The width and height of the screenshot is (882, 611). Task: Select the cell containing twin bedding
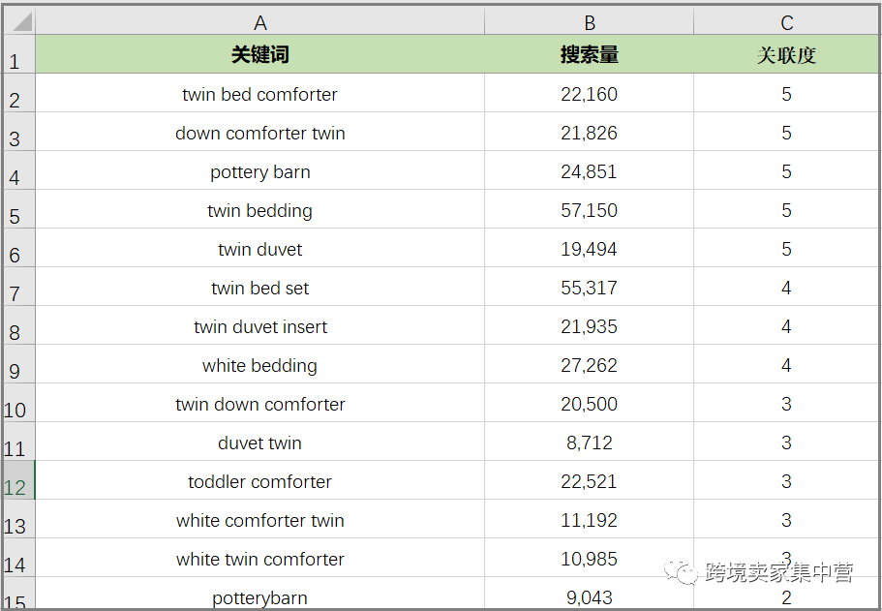click(259, 210)
